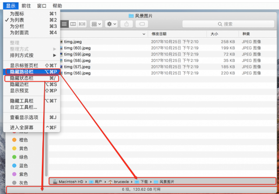279x194 pixels.
Task: Open the arrange grouping dropdown
Action: 96,24
